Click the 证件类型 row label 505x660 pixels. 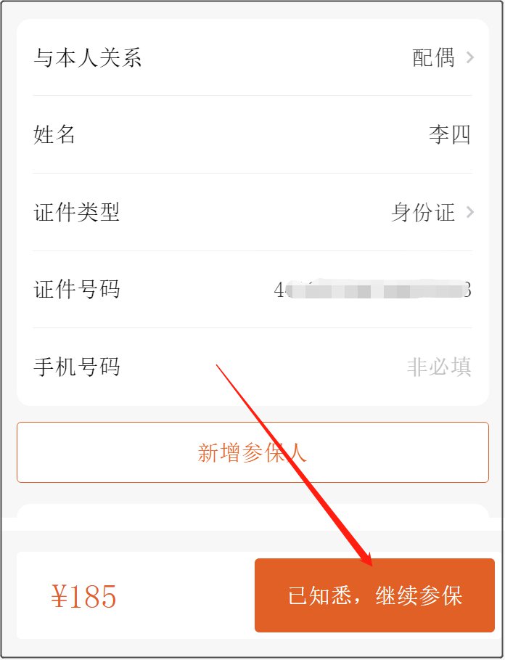[76, 212]
